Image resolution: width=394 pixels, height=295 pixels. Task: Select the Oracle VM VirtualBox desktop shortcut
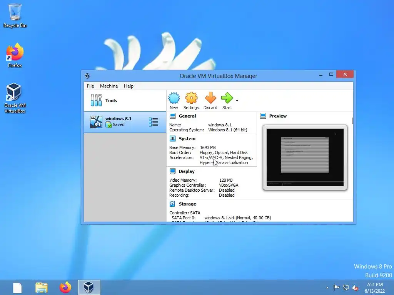click(x=15, y=98)
